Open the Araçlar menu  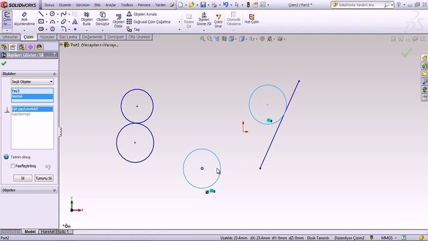111,5
